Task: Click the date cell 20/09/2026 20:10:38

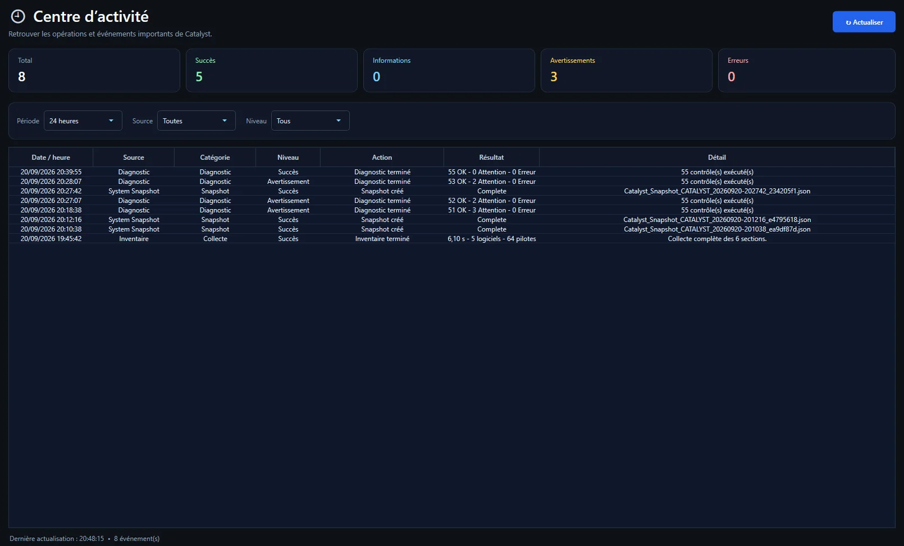Action: pos(51,229)
